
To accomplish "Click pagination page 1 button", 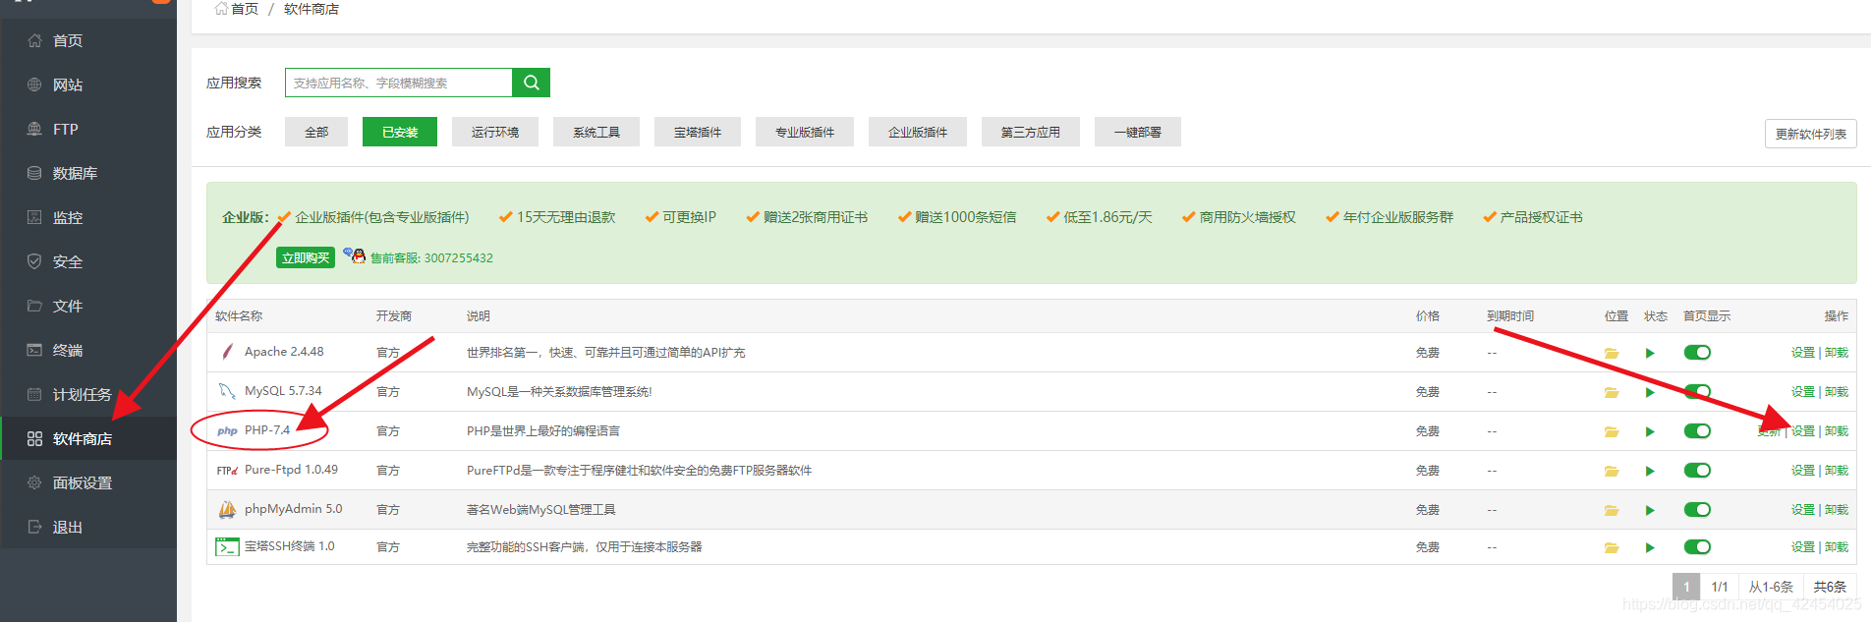I will point(1686,587).
